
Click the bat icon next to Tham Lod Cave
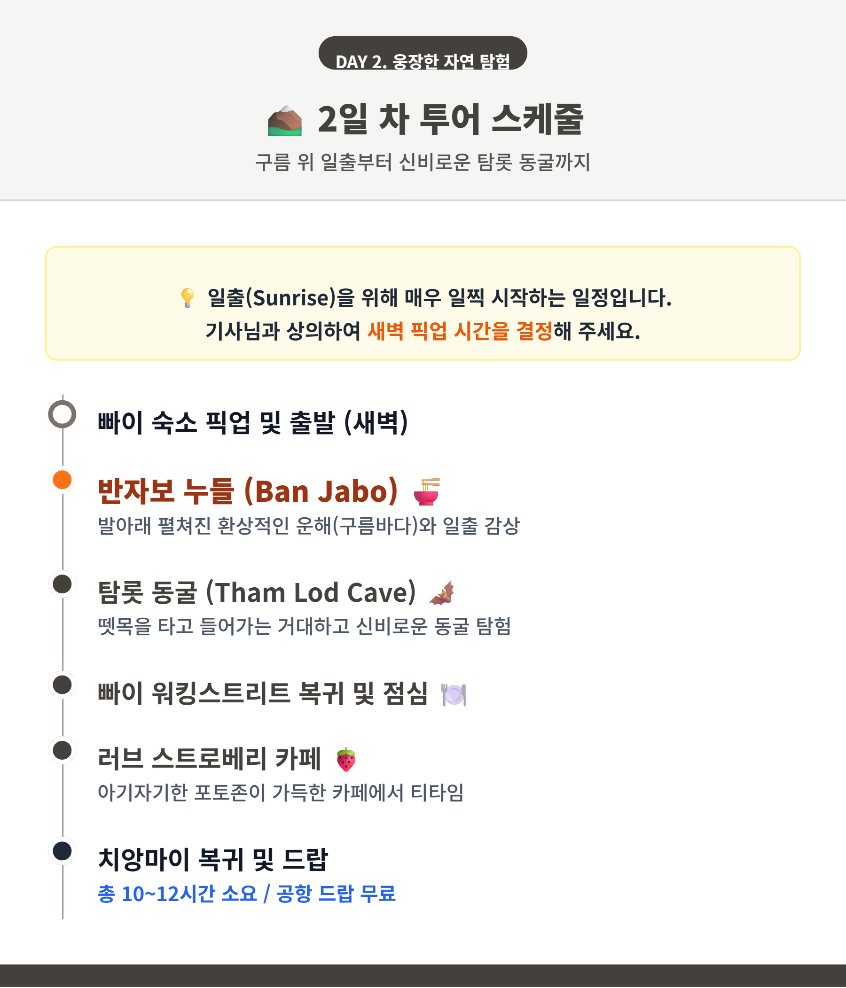442,593
